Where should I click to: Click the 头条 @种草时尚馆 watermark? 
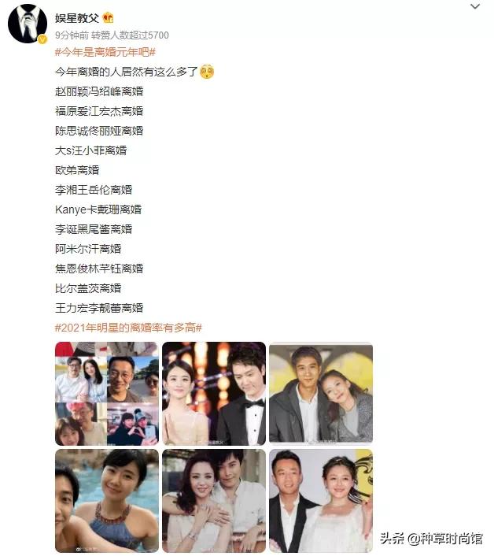click(x=431, y=539)
